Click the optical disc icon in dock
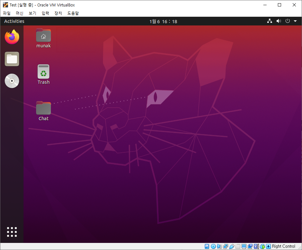 pos(12,81)
